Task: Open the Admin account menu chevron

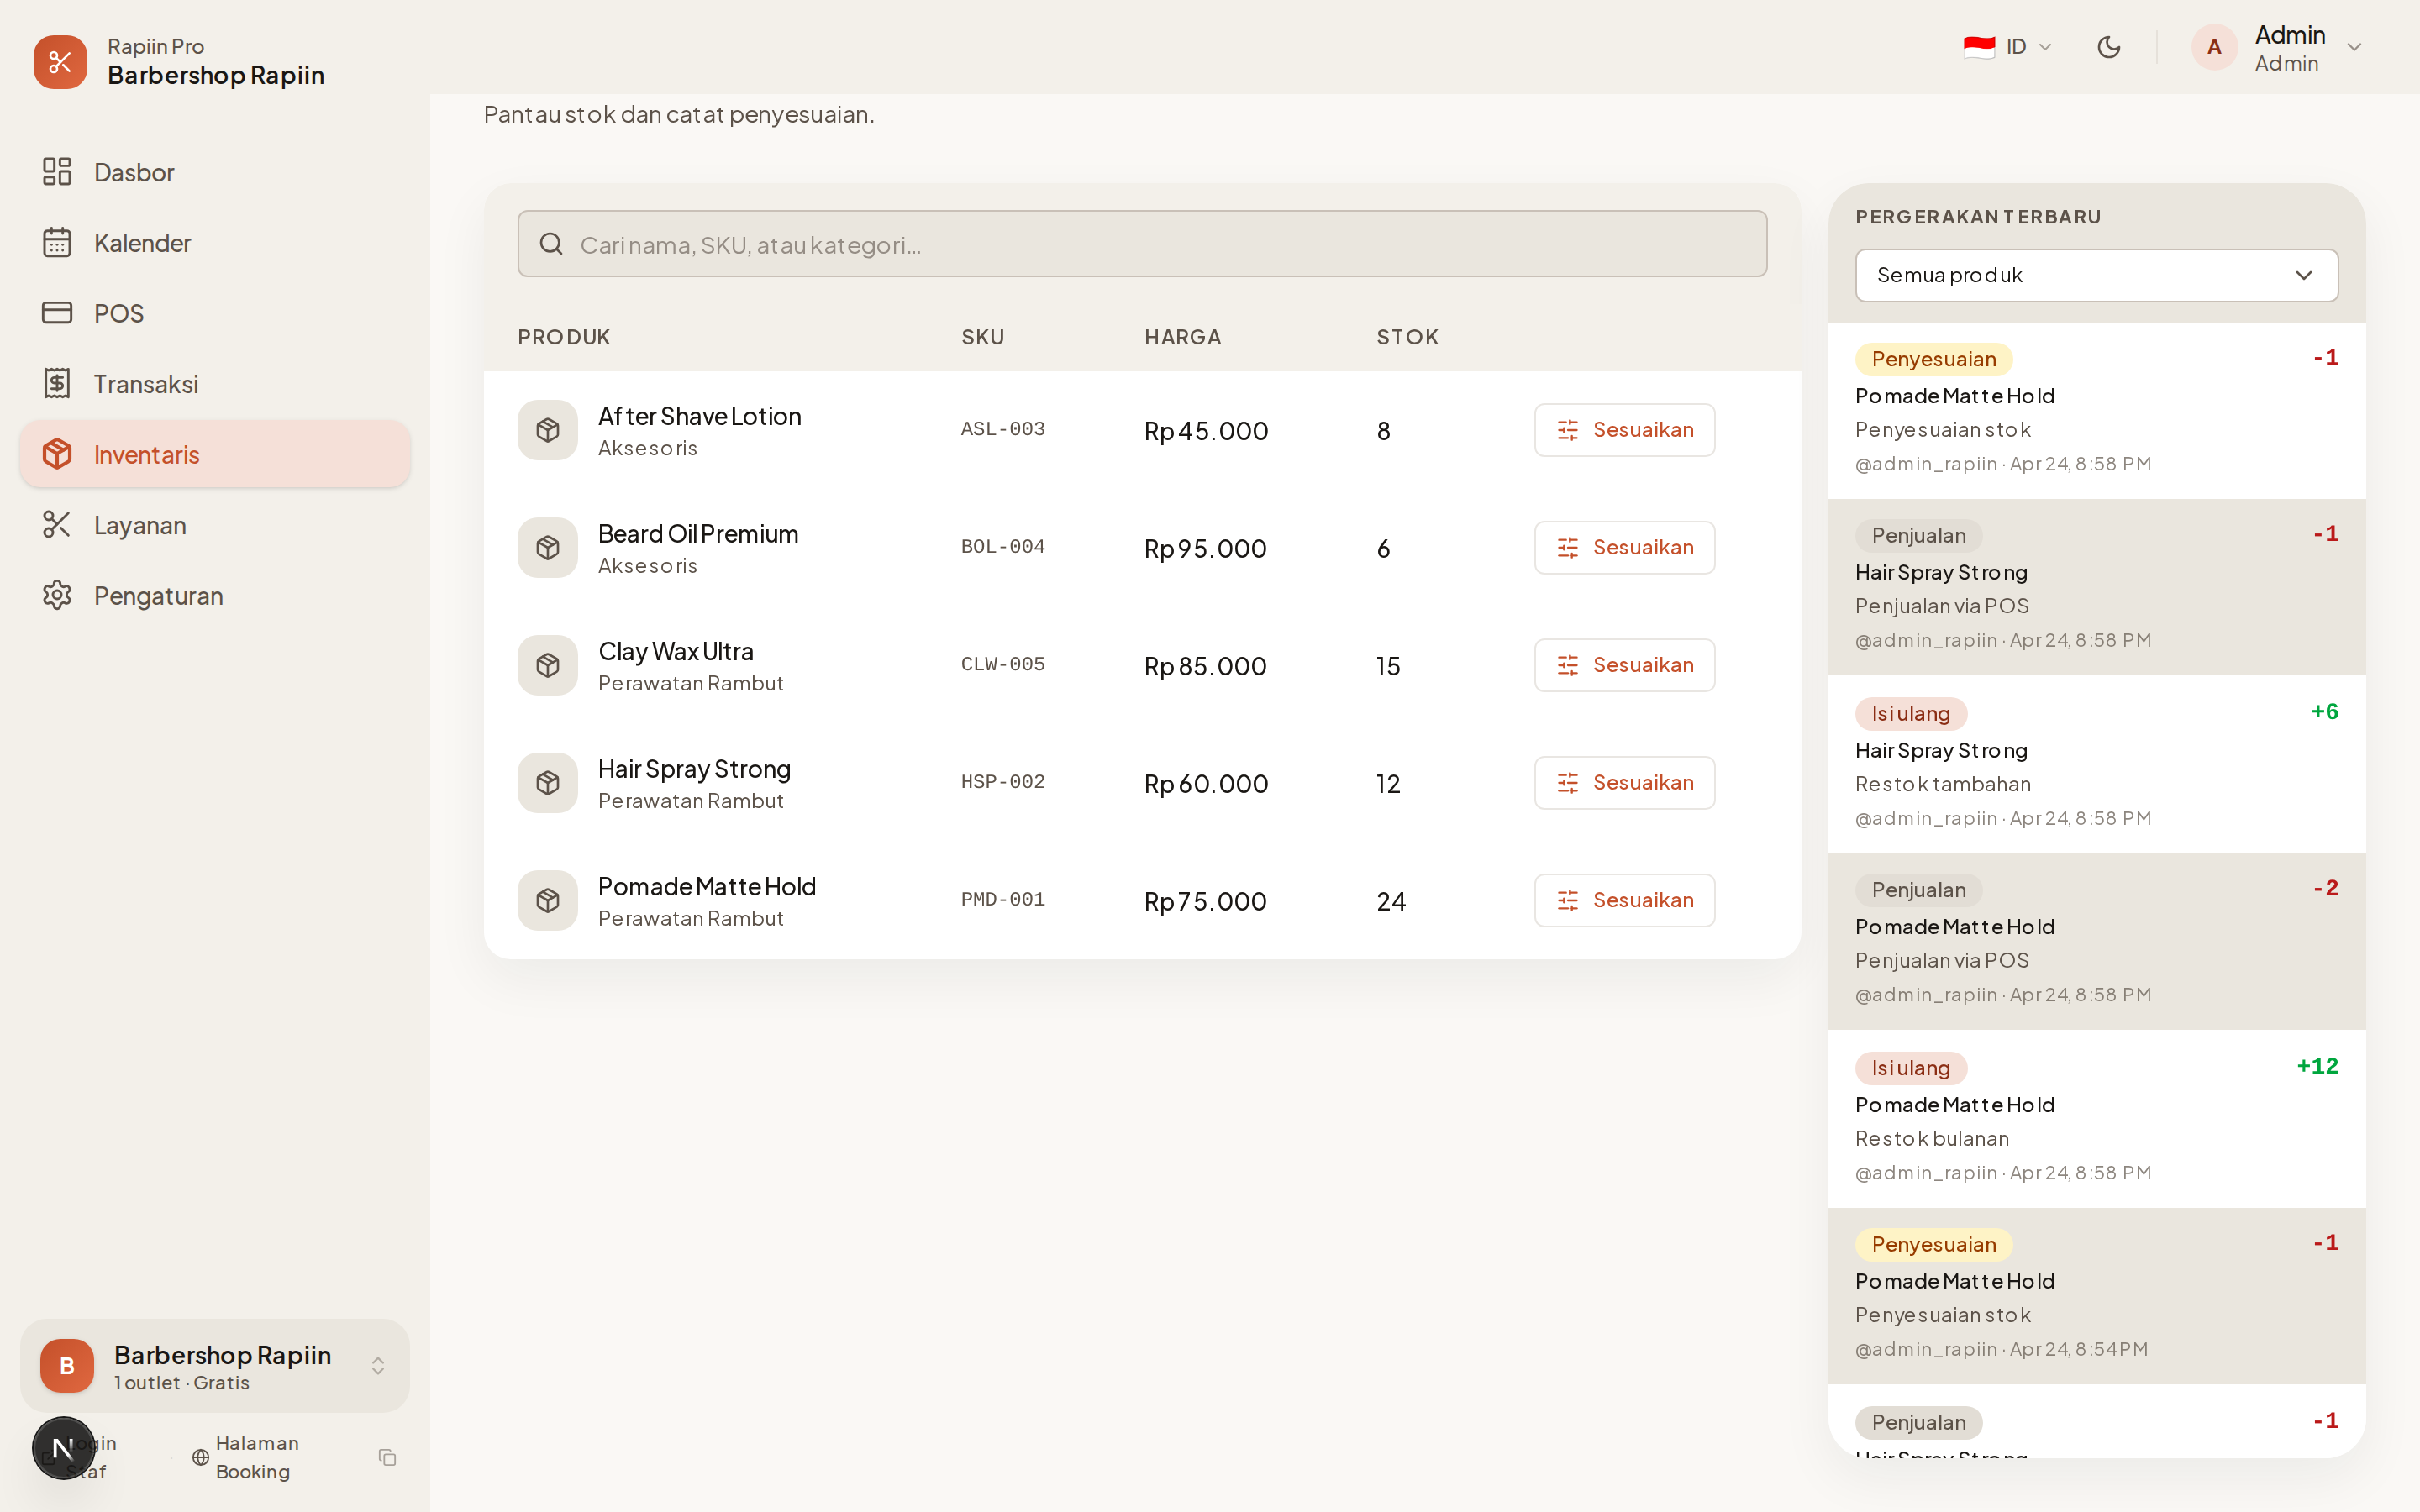Action: click(2353, 47)
